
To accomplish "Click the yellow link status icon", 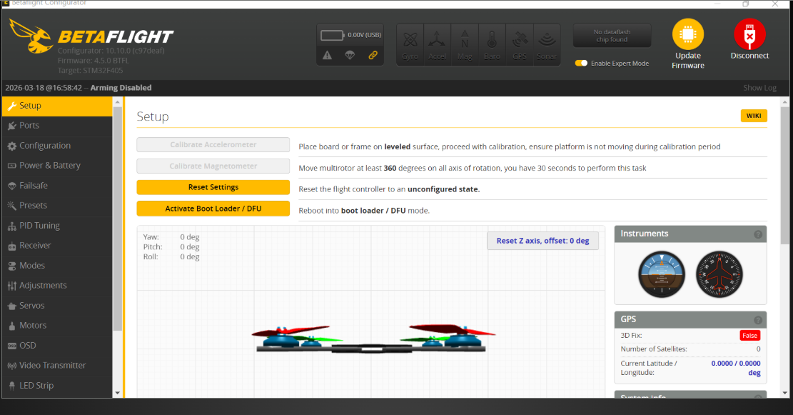I will pyautogui.click(x=373, y=55).
